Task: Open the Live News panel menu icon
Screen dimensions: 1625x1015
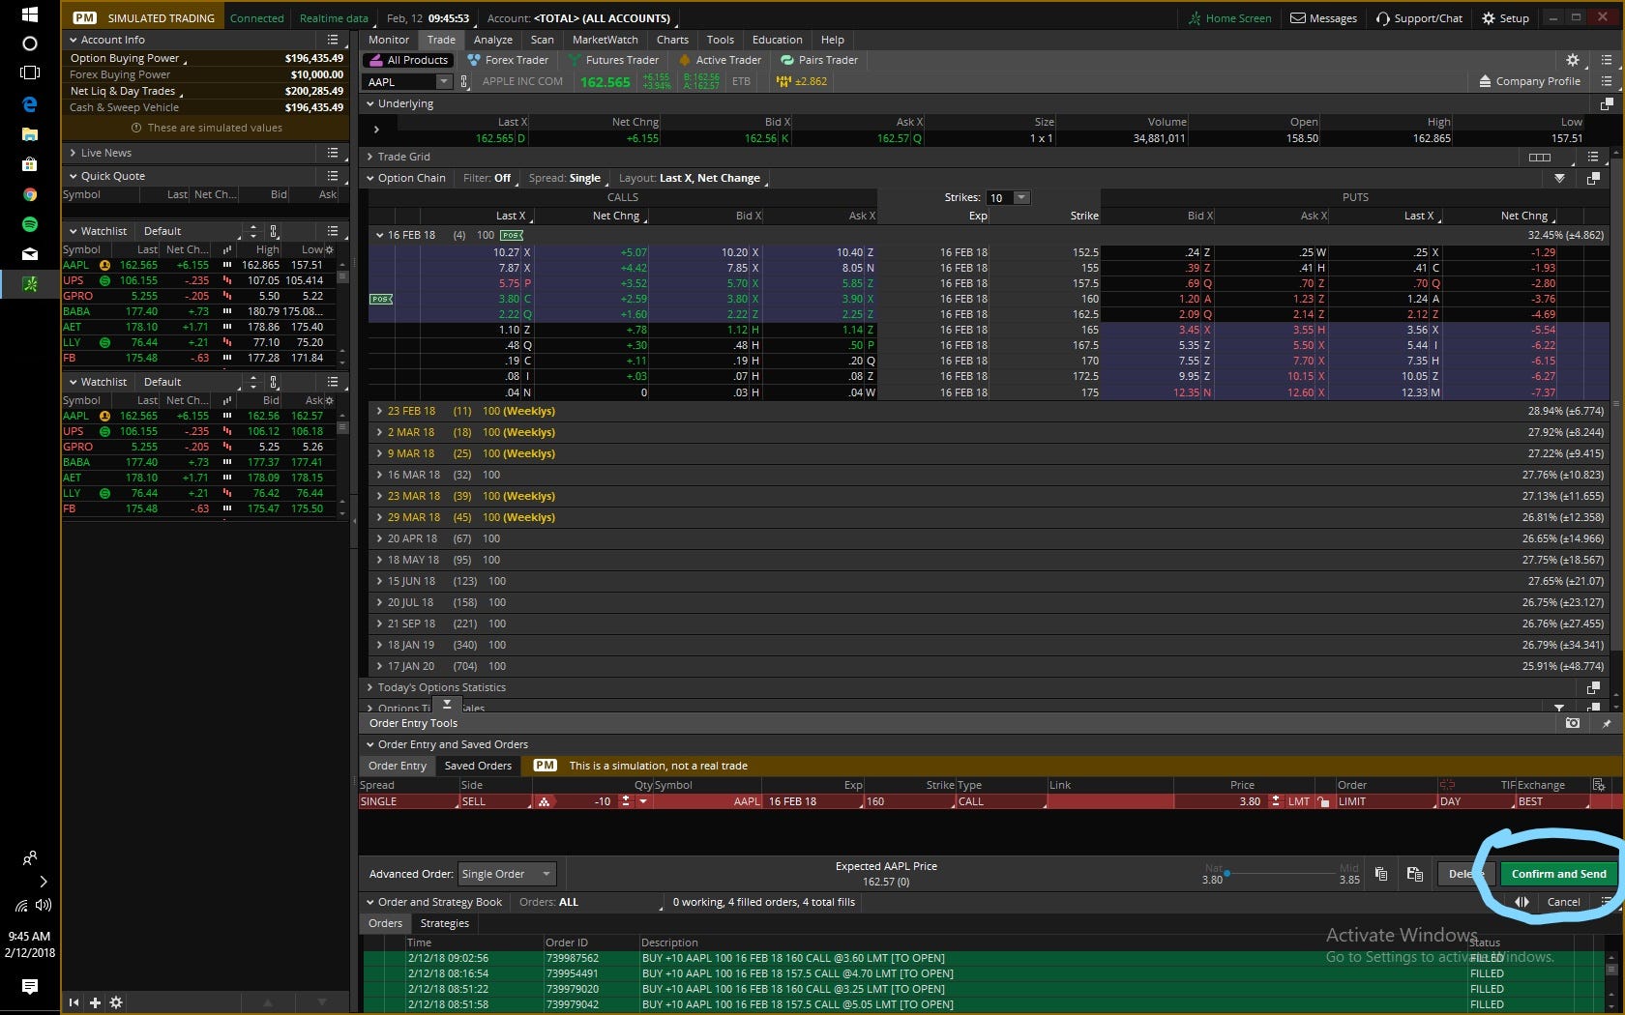Action: 333,153
